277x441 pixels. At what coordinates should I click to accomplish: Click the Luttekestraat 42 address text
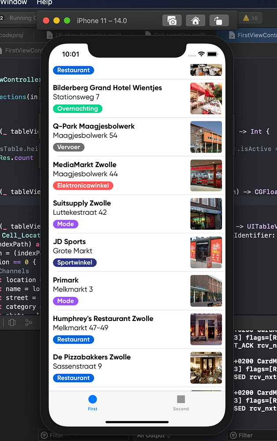point(80,213)
